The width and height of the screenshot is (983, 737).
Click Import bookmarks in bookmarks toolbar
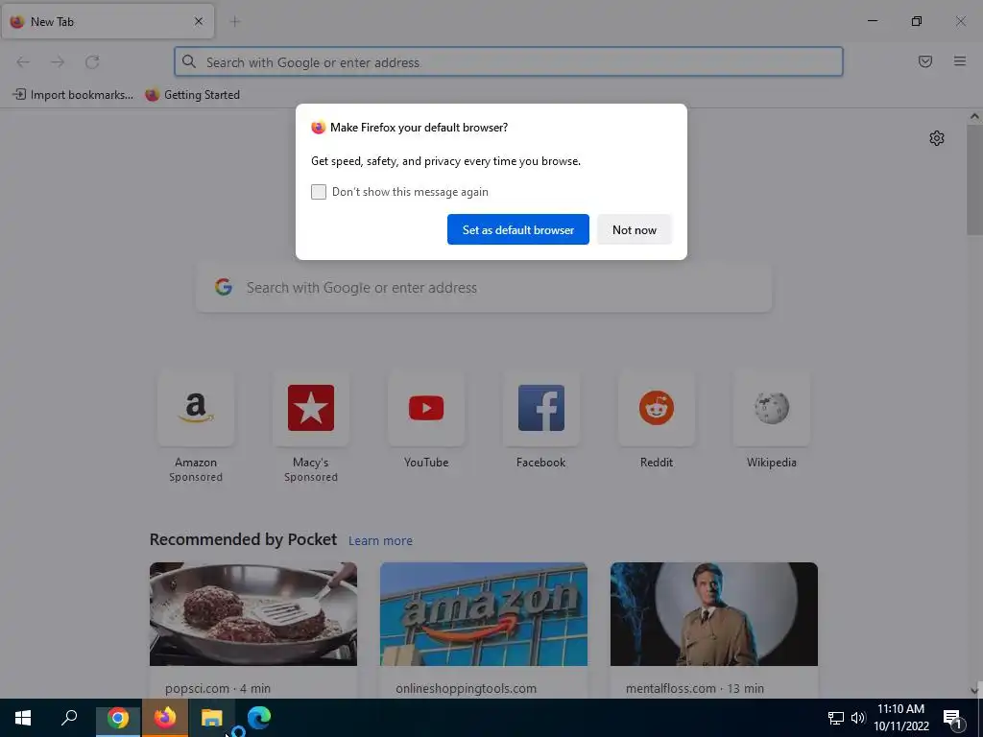point(73,95)
